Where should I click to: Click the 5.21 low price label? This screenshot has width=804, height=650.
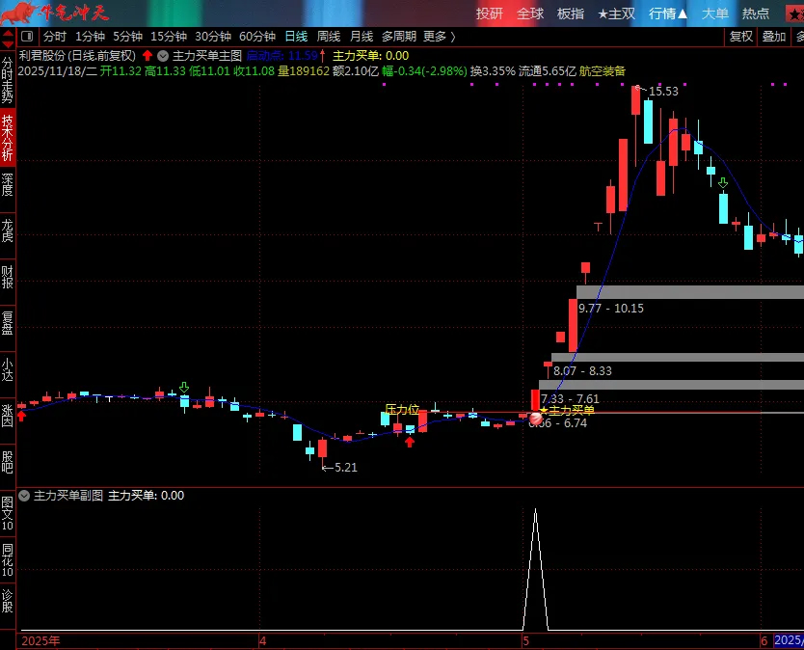point(345,468)
